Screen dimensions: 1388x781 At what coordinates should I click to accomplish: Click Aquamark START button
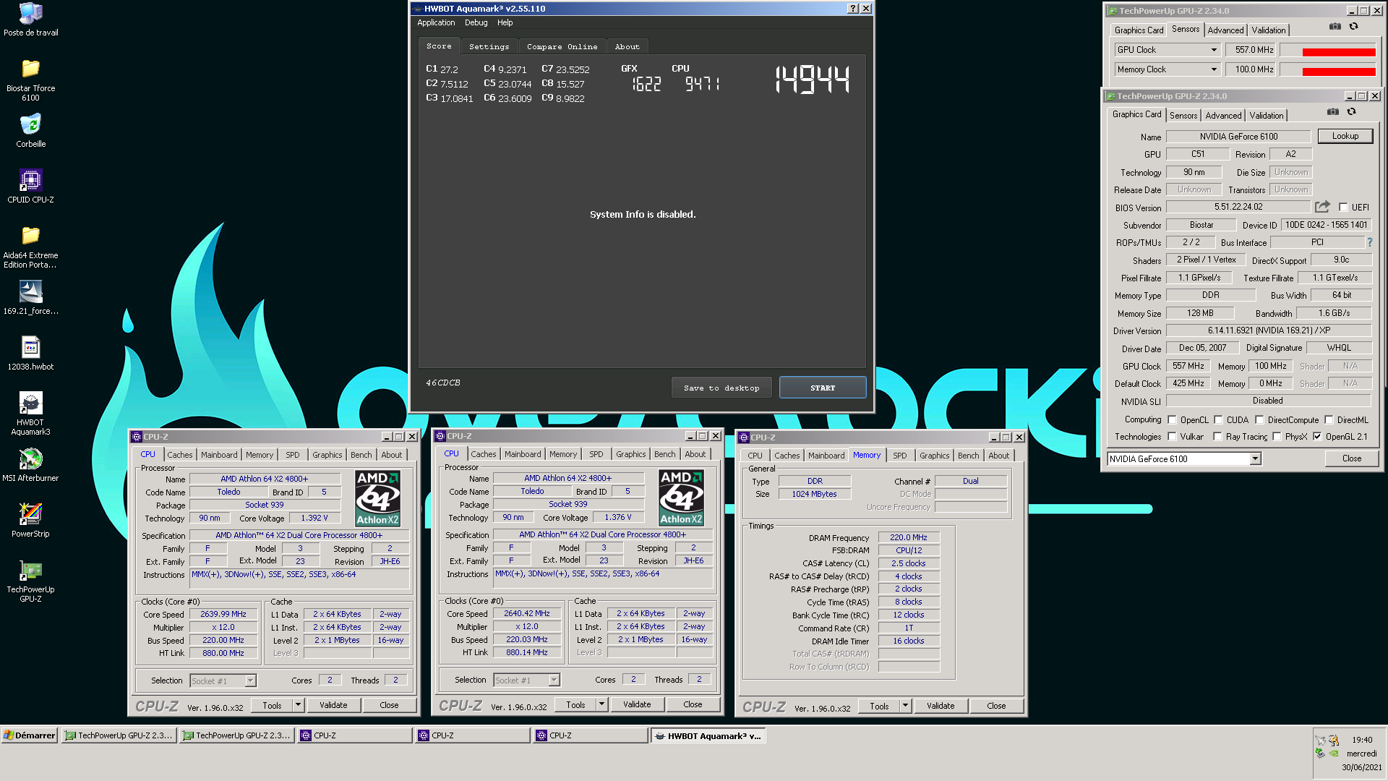[823, 388]
